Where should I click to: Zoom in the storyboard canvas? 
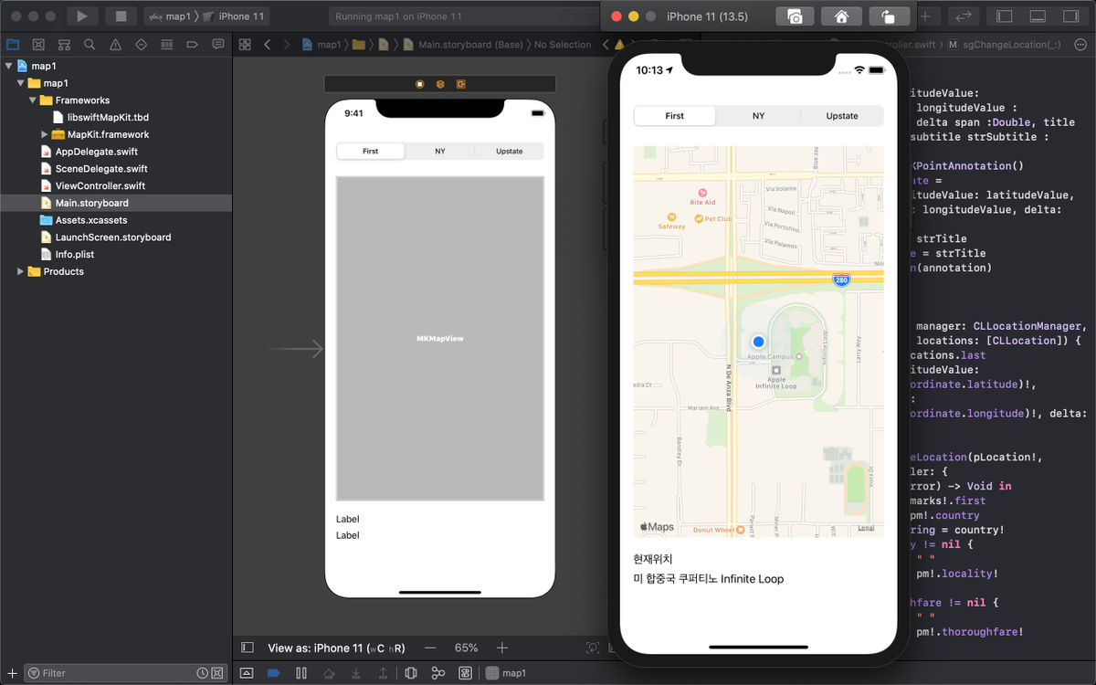(501, 648)
